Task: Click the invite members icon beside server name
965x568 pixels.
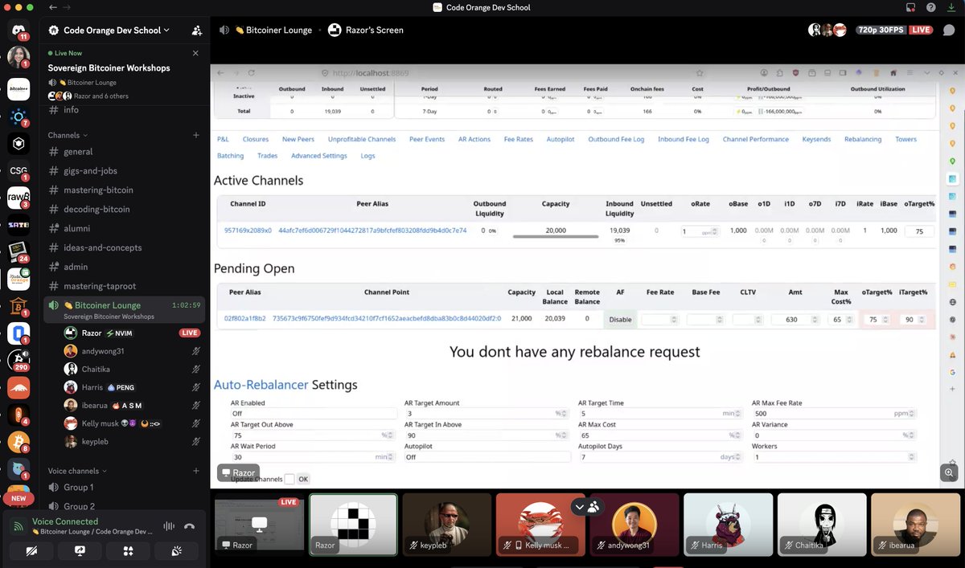Action: click(x=196, y=31)
